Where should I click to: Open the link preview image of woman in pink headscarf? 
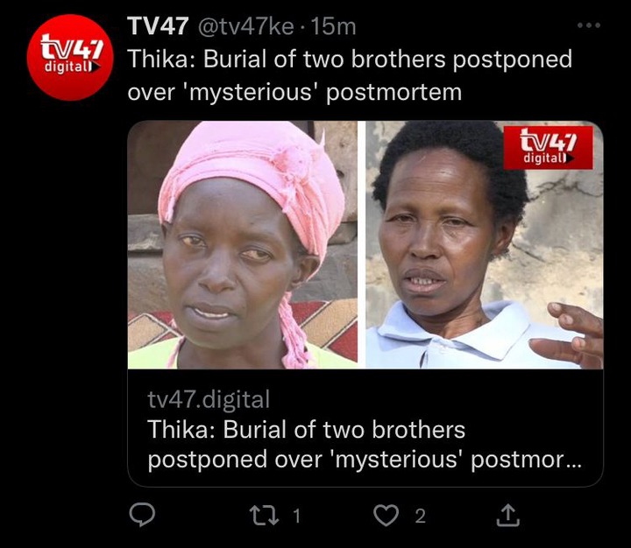point(242,244)
